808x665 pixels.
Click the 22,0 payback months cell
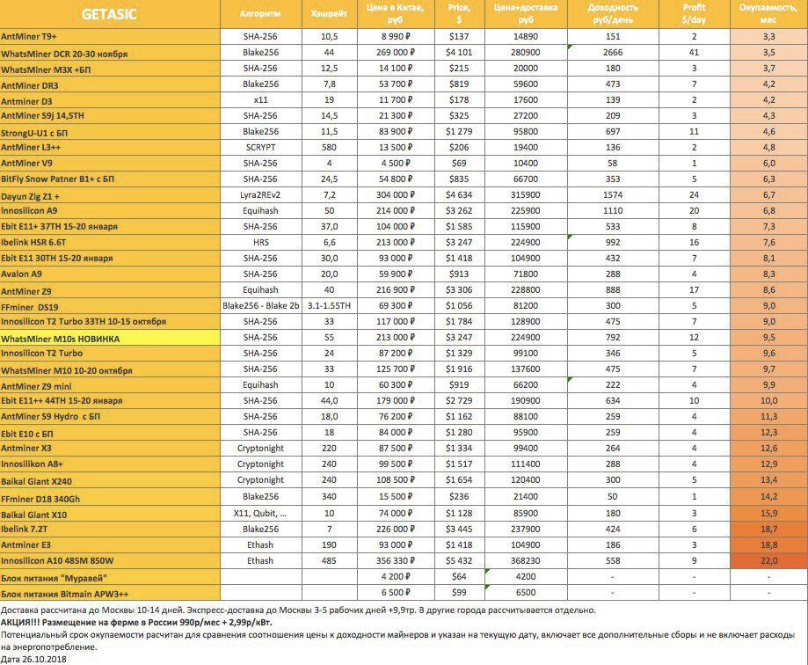click(768, 561)
